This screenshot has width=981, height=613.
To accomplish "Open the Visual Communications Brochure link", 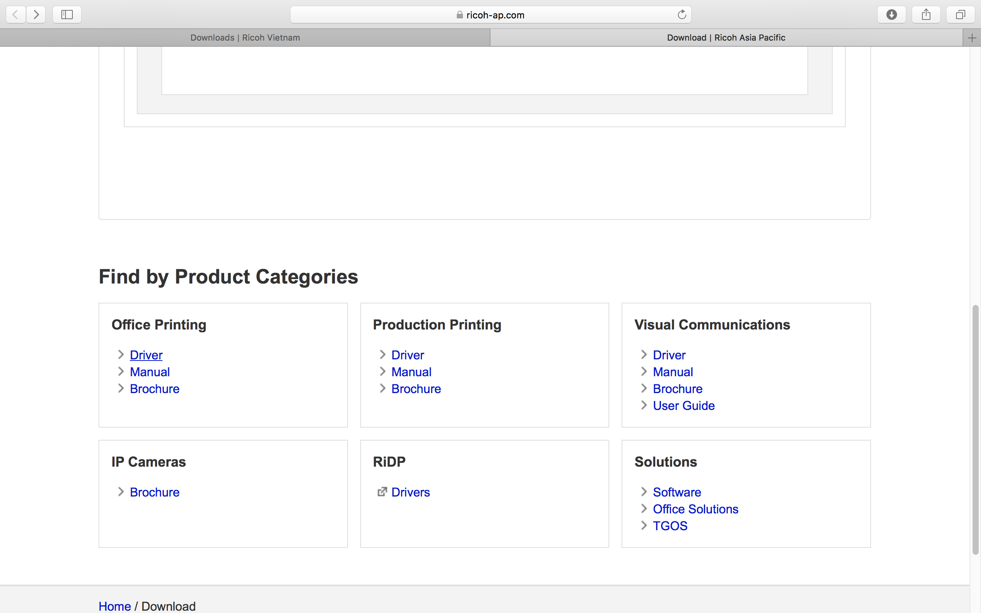I will pos(678,389).
